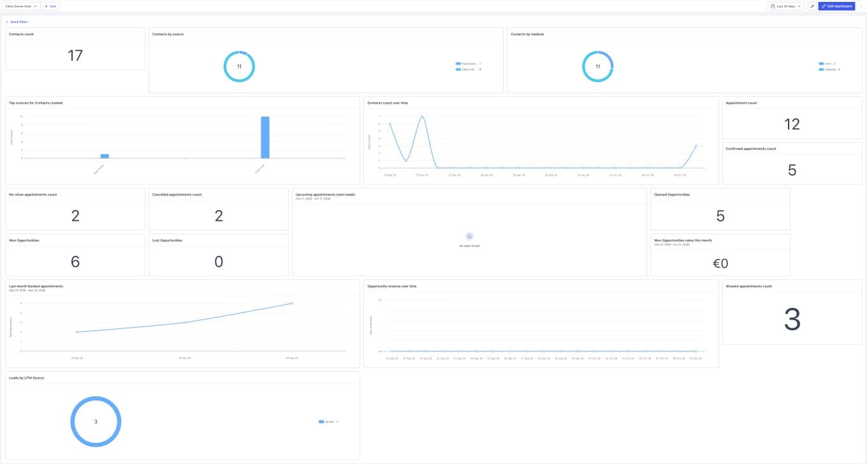
Task: Click the Confirmed appointments count value 5
Action: click(x=792, y=170)
